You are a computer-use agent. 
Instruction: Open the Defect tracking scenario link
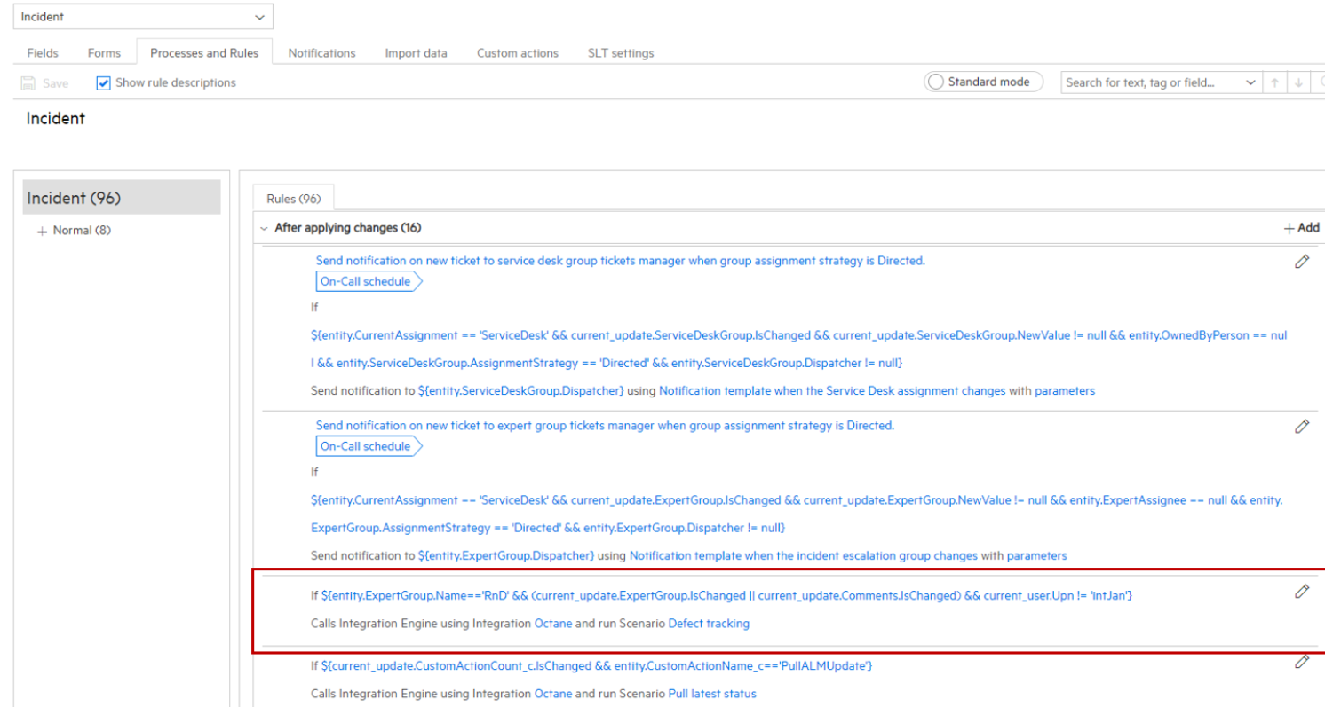pyautogui.click(x=709, y=623)
